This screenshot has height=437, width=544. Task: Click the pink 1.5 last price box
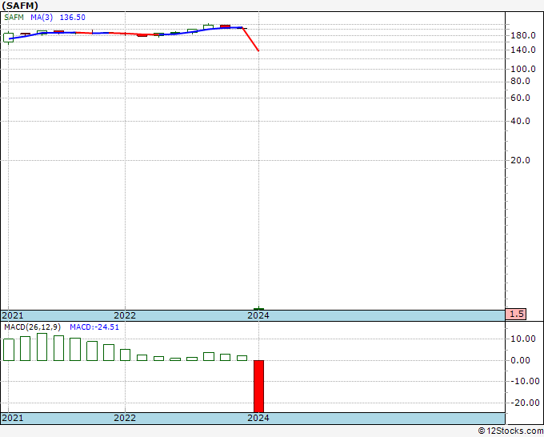coord(516,314)
